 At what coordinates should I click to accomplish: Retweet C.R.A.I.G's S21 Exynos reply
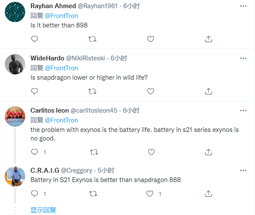pyautogui.click(x=93, y=194)
